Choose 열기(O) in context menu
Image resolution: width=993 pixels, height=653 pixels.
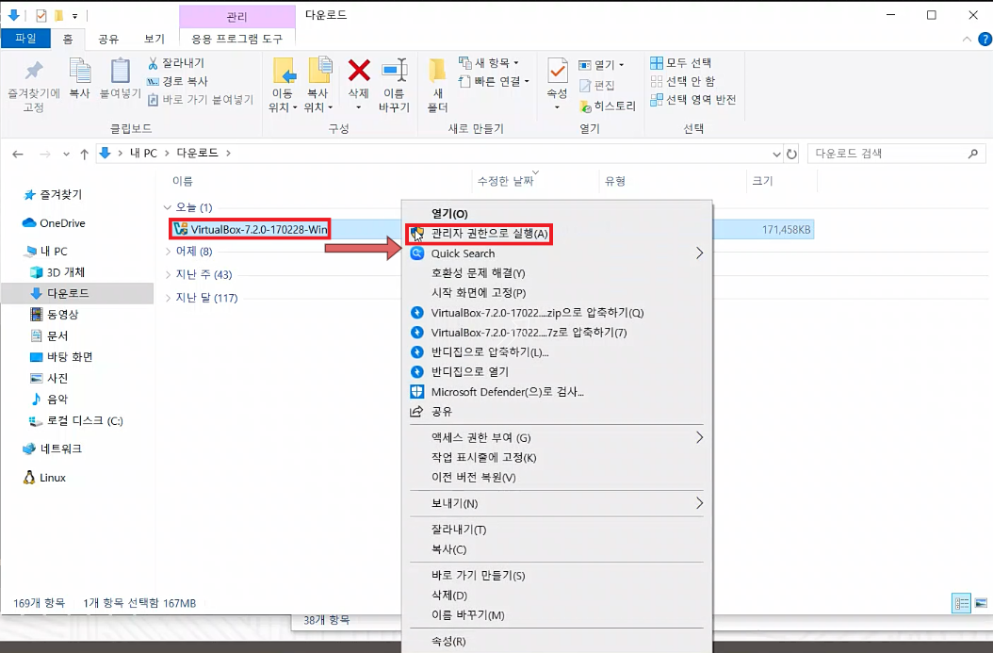tap(449, 214)
